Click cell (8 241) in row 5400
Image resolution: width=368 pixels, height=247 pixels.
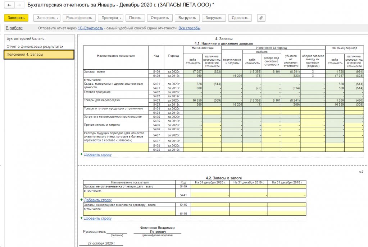point(291,72)
